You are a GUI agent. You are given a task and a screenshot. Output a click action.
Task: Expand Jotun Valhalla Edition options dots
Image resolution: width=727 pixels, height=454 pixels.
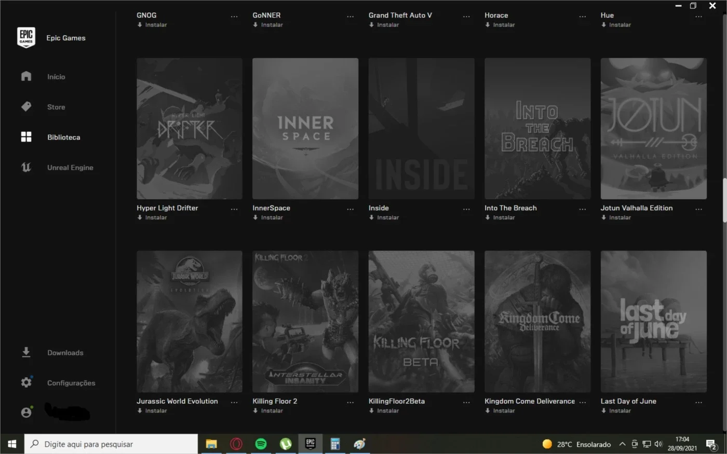(698, 209)
